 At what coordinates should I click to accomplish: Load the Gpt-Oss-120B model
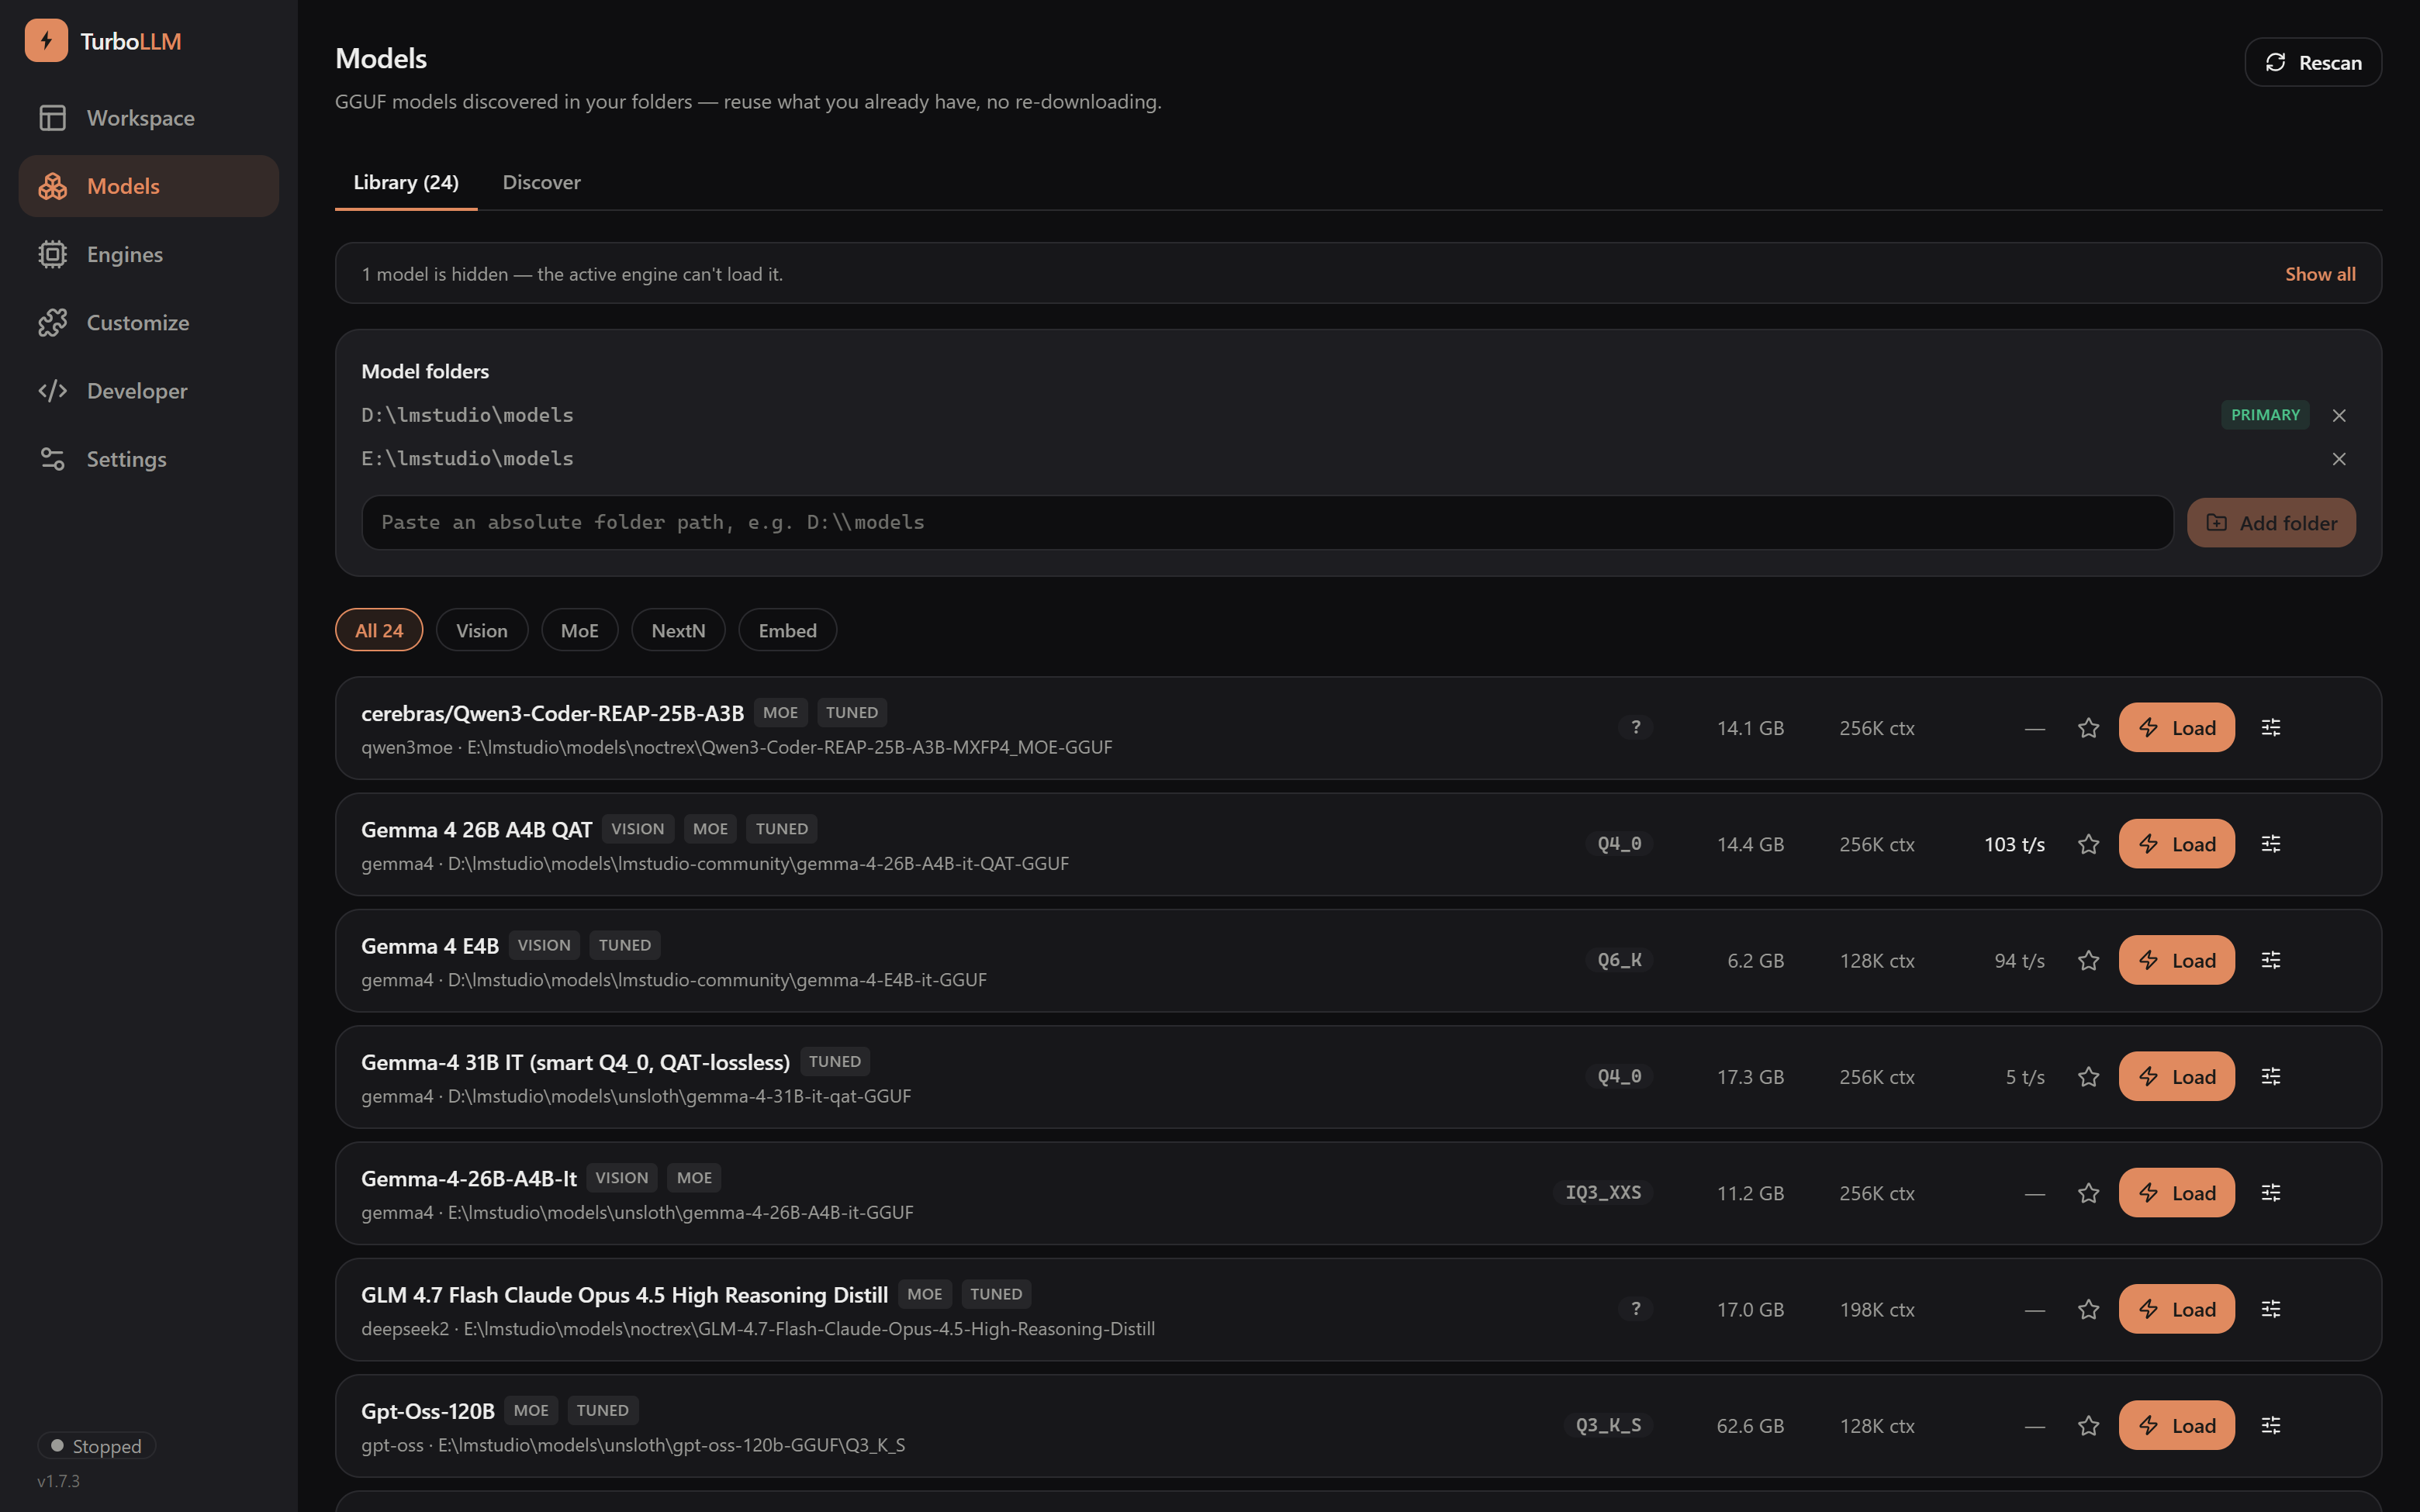(x=2177, y=1426)
